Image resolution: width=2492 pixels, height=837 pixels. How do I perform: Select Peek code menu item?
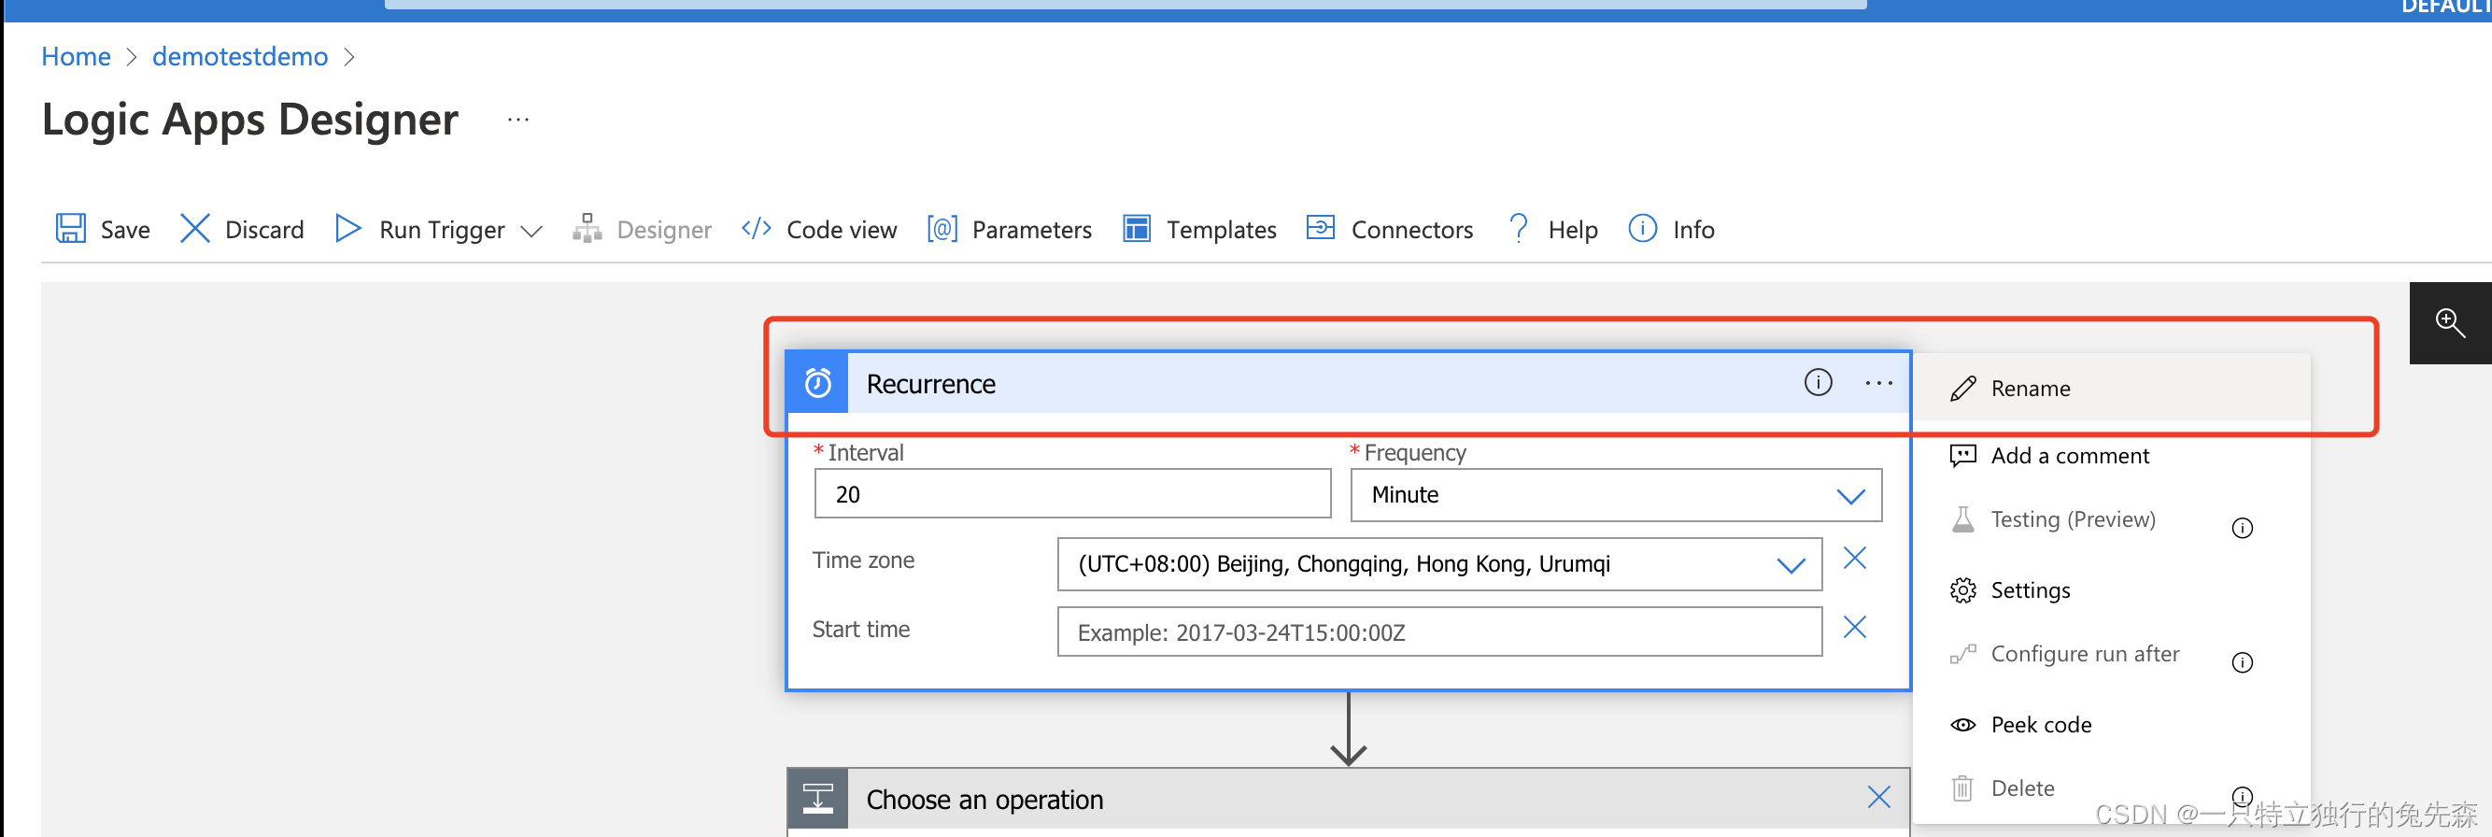2112,725
